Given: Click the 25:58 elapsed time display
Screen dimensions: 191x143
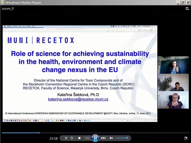Looking at the screenshot, I should click(54, 138).
